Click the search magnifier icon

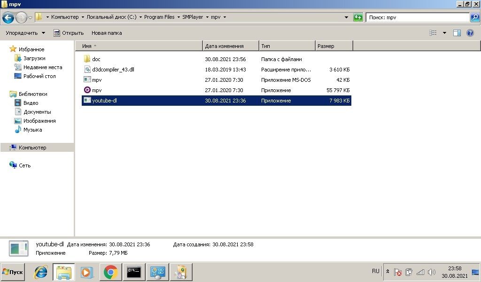(474, 17)
